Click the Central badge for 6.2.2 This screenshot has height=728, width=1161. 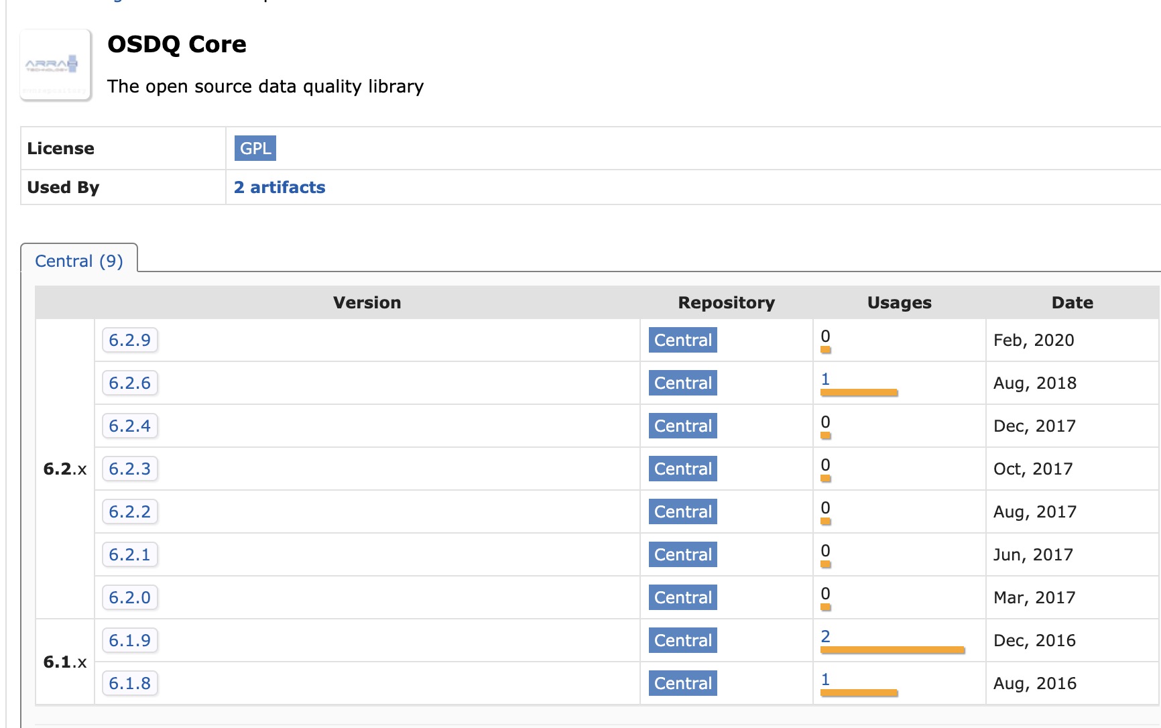(683, 511)
